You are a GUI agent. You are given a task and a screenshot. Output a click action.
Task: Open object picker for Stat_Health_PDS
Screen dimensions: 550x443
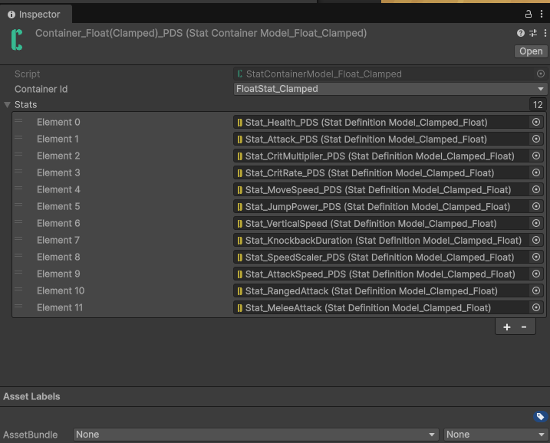click(536, 122)
